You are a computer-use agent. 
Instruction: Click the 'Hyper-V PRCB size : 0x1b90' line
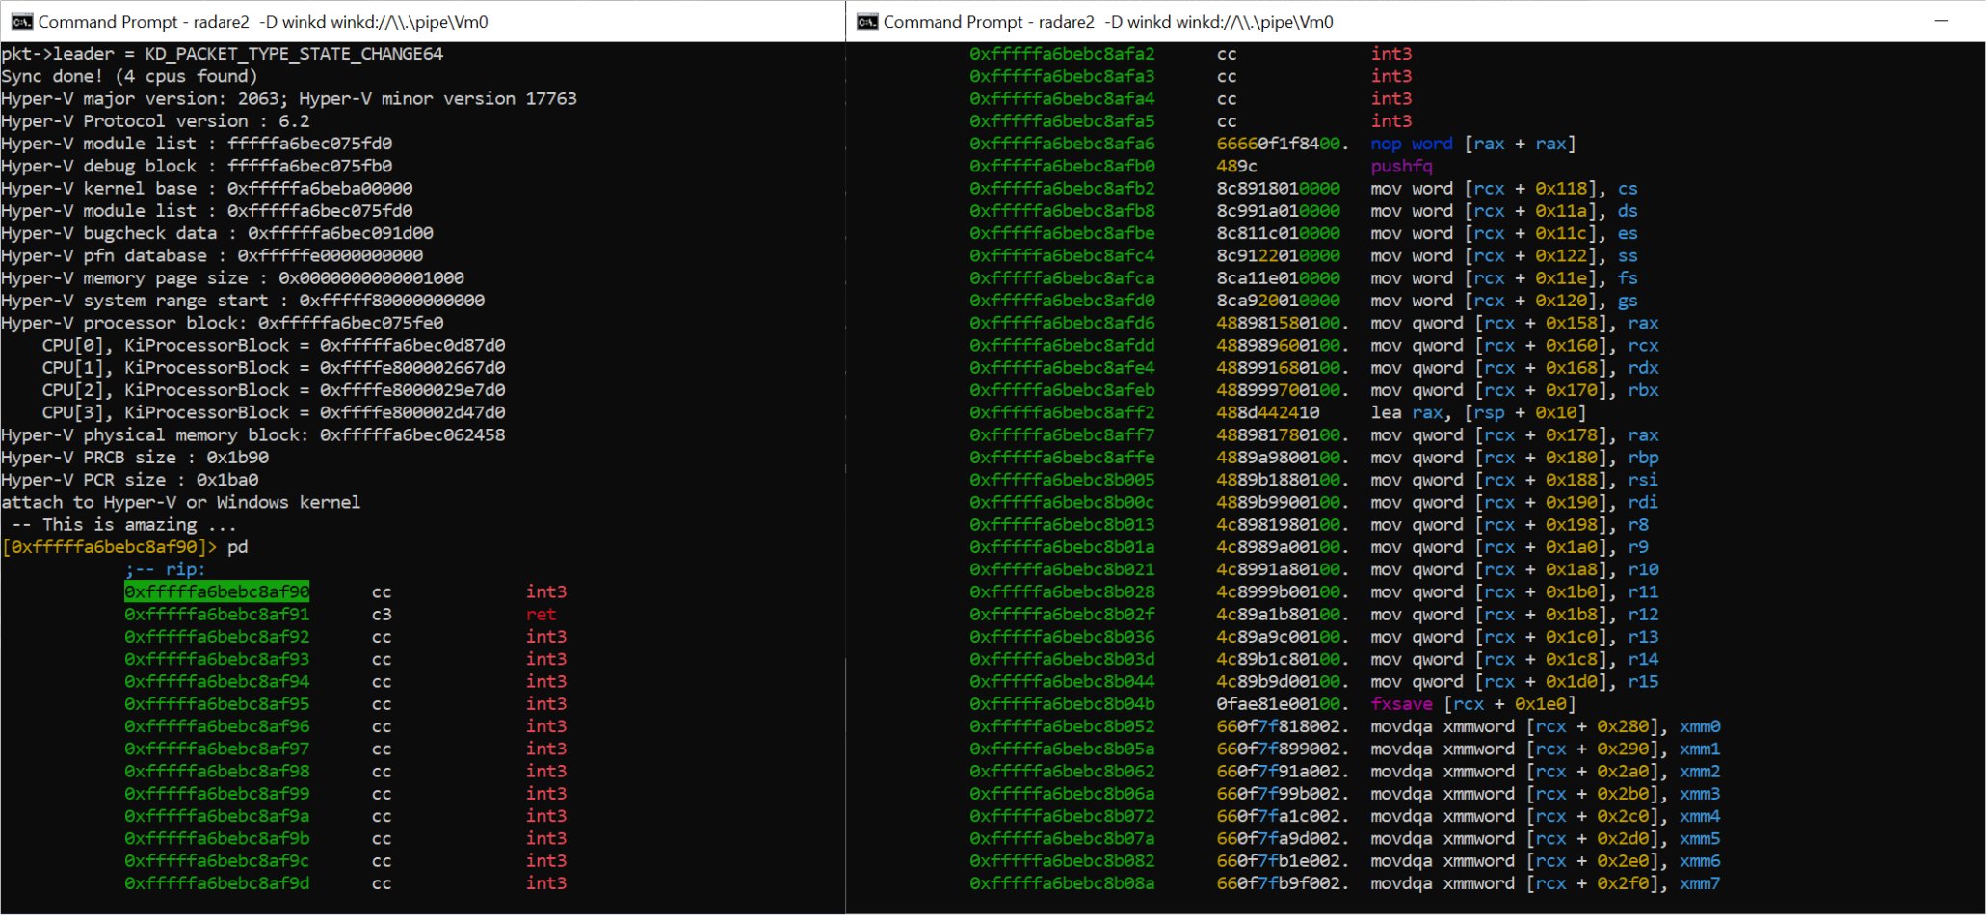point(135,458)
